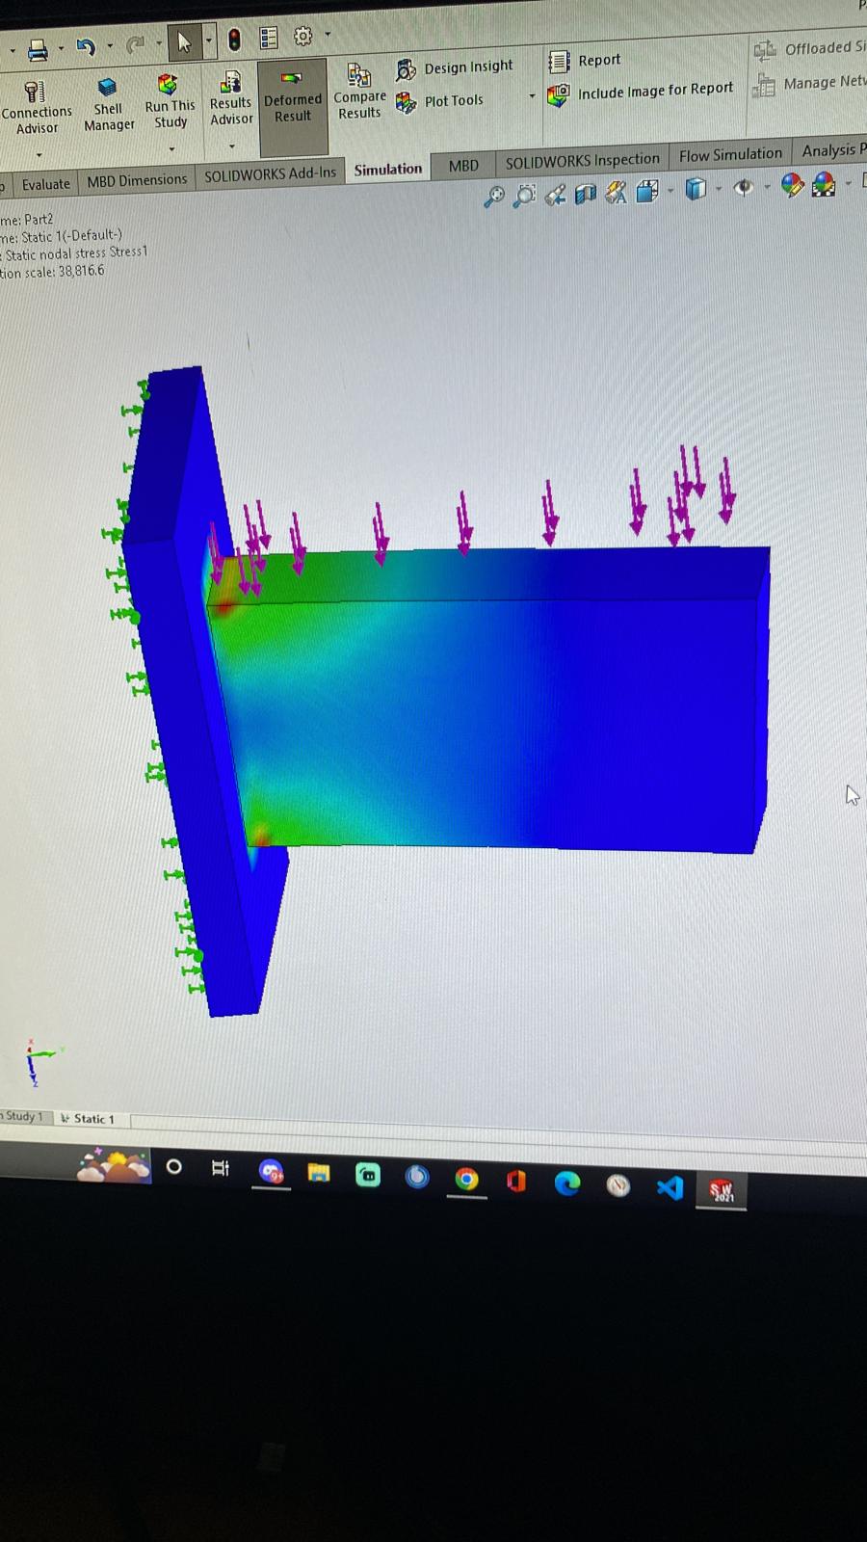Open the View Orientation cube icon
This screenshot has height=1542, width=867.
[647, 191]
